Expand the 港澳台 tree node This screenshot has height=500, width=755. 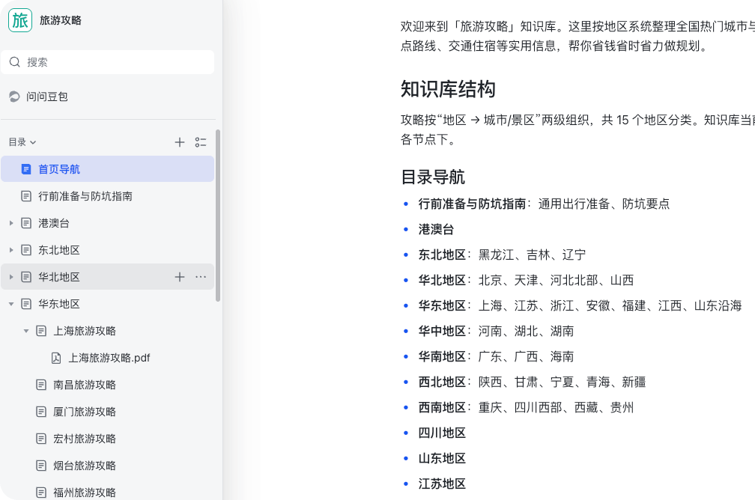11,223
